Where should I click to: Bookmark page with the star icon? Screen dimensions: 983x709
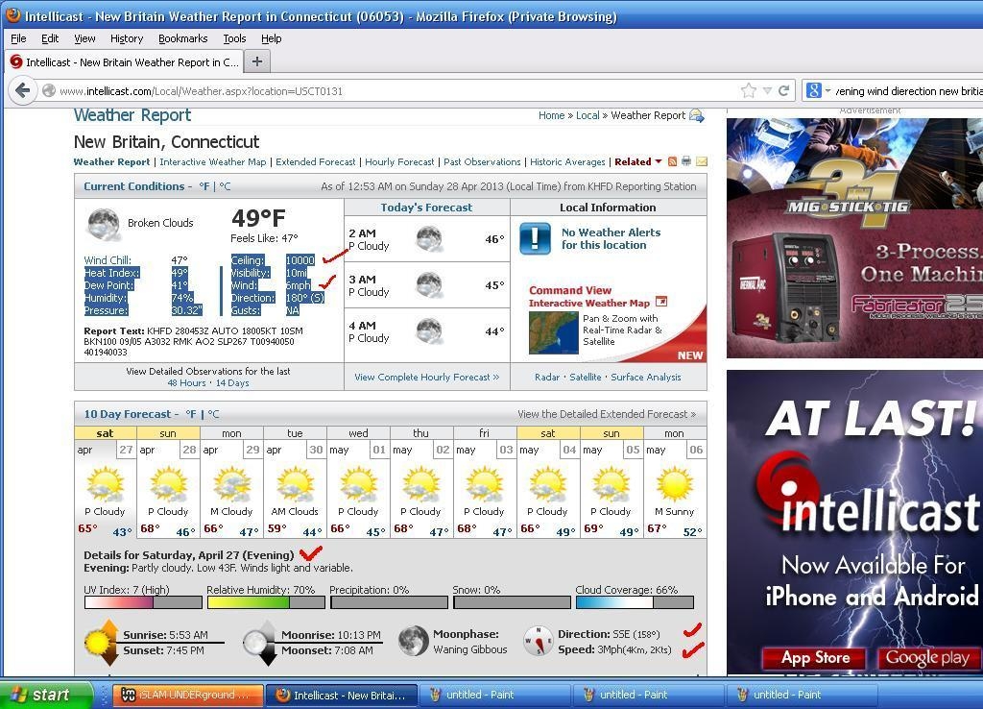point(749,91)
